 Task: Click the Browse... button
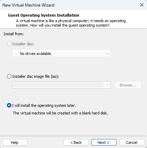pos(128,85)
